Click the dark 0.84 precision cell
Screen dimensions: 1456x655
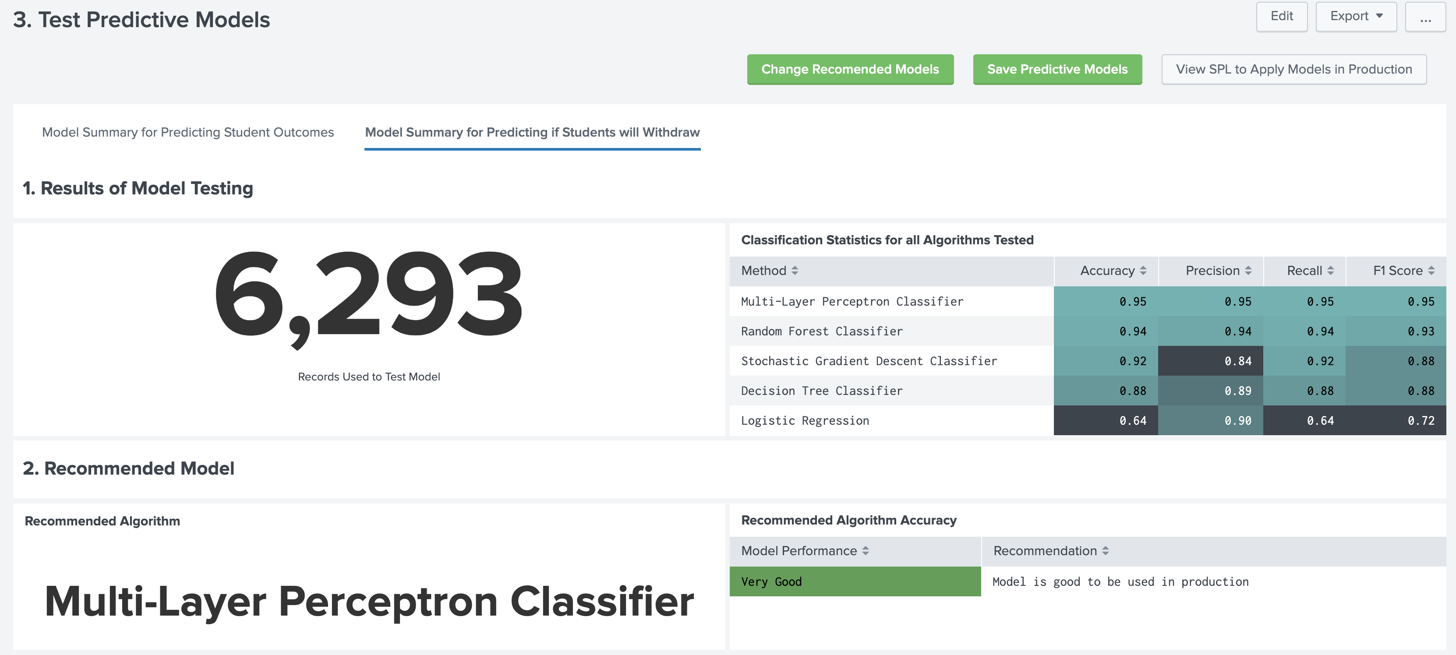tap(1210, 361)
